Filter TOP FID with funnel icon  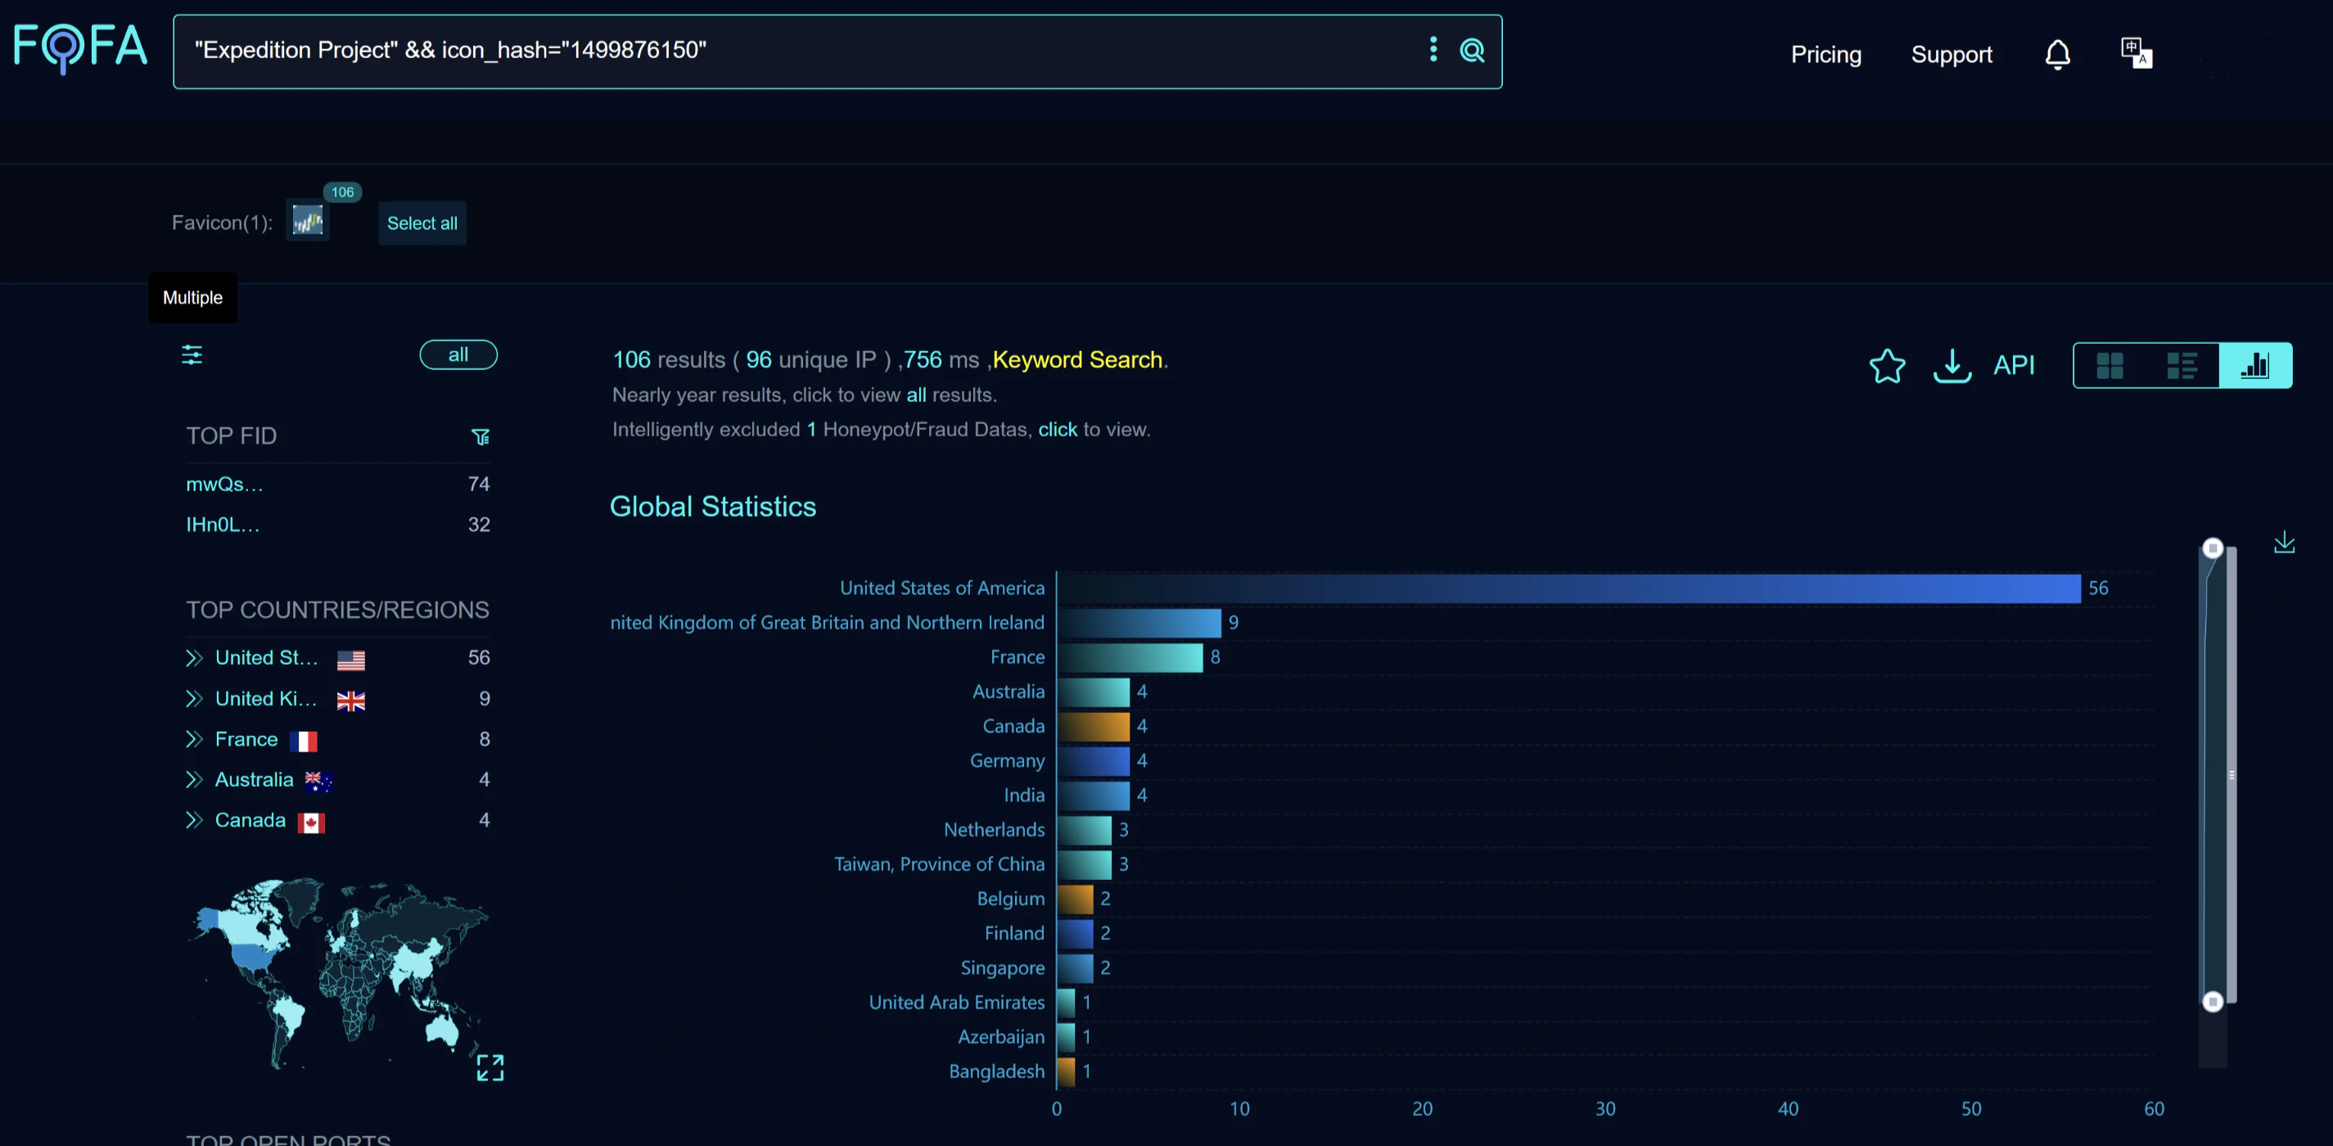(x=481, y=438)
